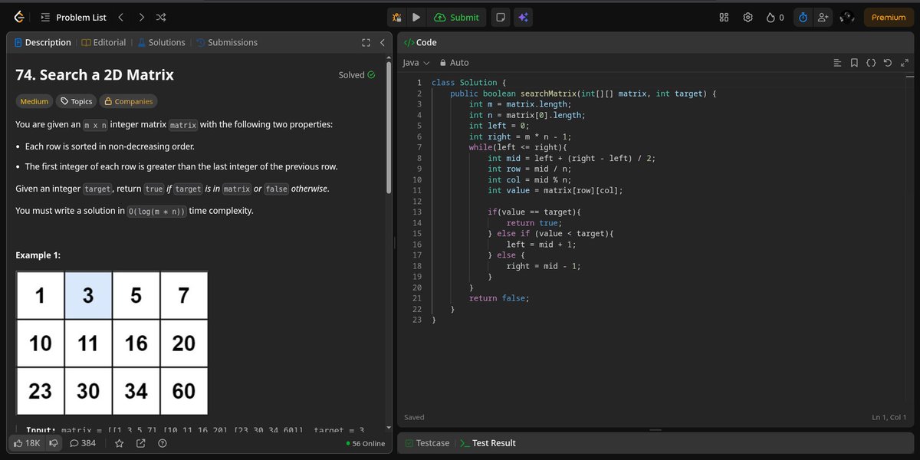Maximize the description panel
This screenshot has height=460, width=920.
tap(366, 42)
